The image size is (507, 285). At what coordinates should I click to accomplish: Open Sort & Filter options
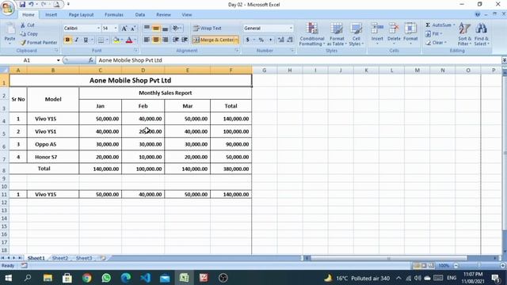click(x=465, y=34)
